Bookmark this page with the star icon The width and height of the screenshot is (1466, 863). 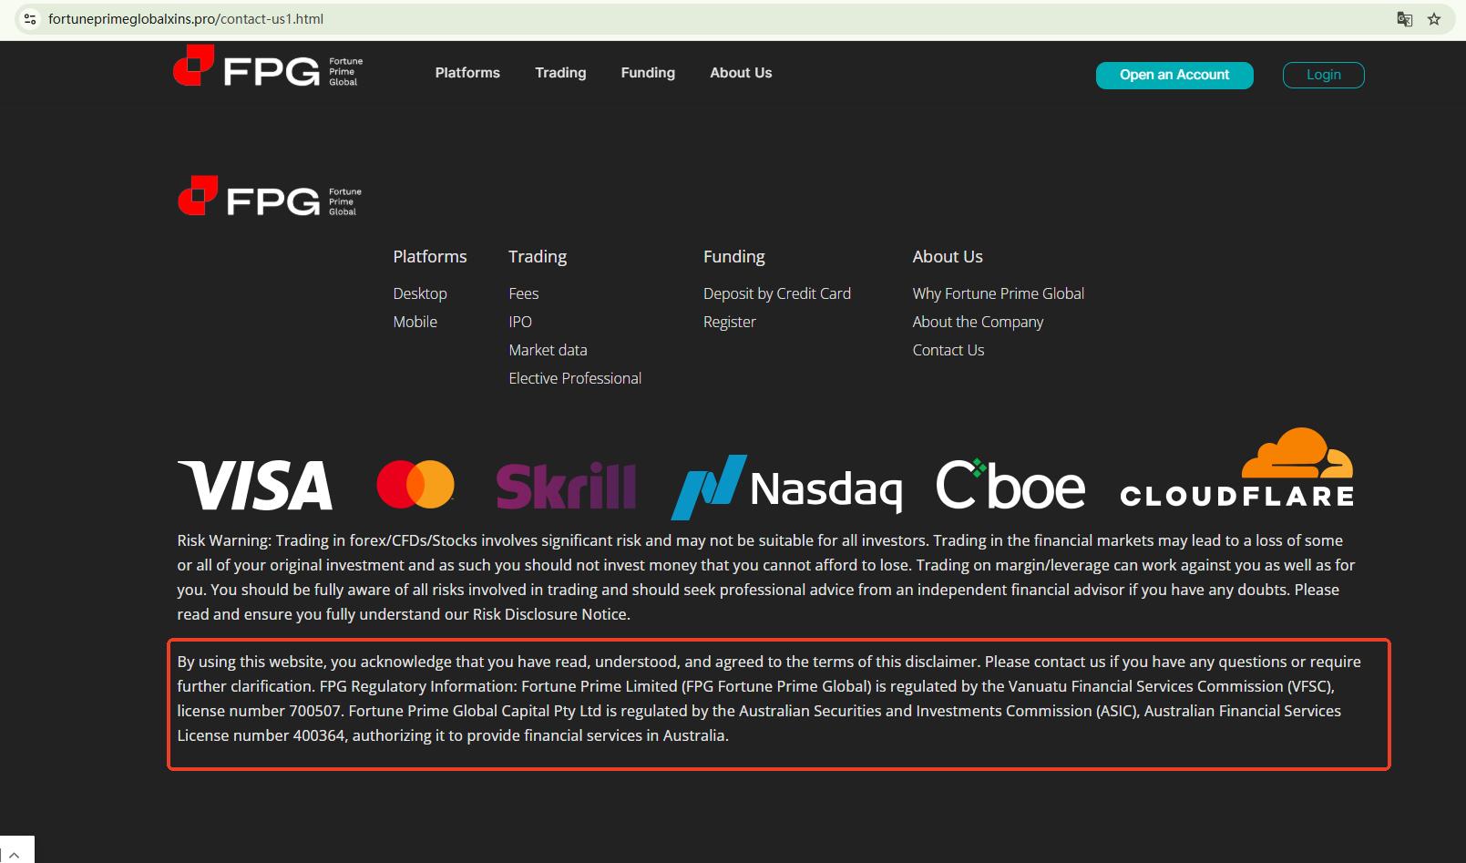click(x=1434, y=19)
